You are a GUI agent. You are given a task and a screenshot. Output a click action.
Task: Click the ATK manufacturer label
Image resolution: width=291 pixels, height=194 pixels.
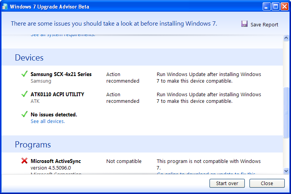pyautogui.click(x=35, y=101)
